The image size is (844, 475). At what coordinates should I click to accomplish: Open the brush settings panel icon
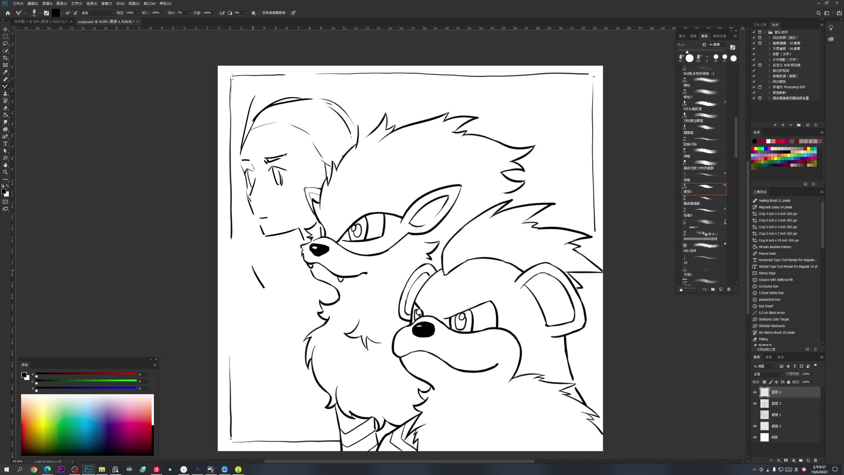pyautogui.click(x=46, y=13)
